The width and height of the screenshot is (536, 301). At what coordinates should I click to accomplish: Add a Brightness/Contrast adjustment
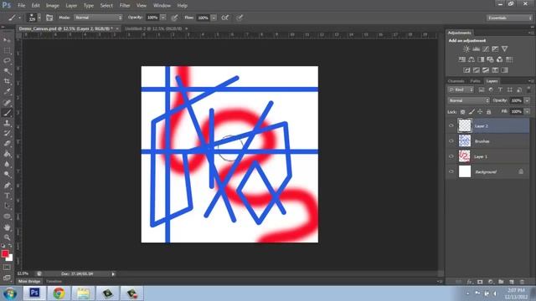pos(466,49)
